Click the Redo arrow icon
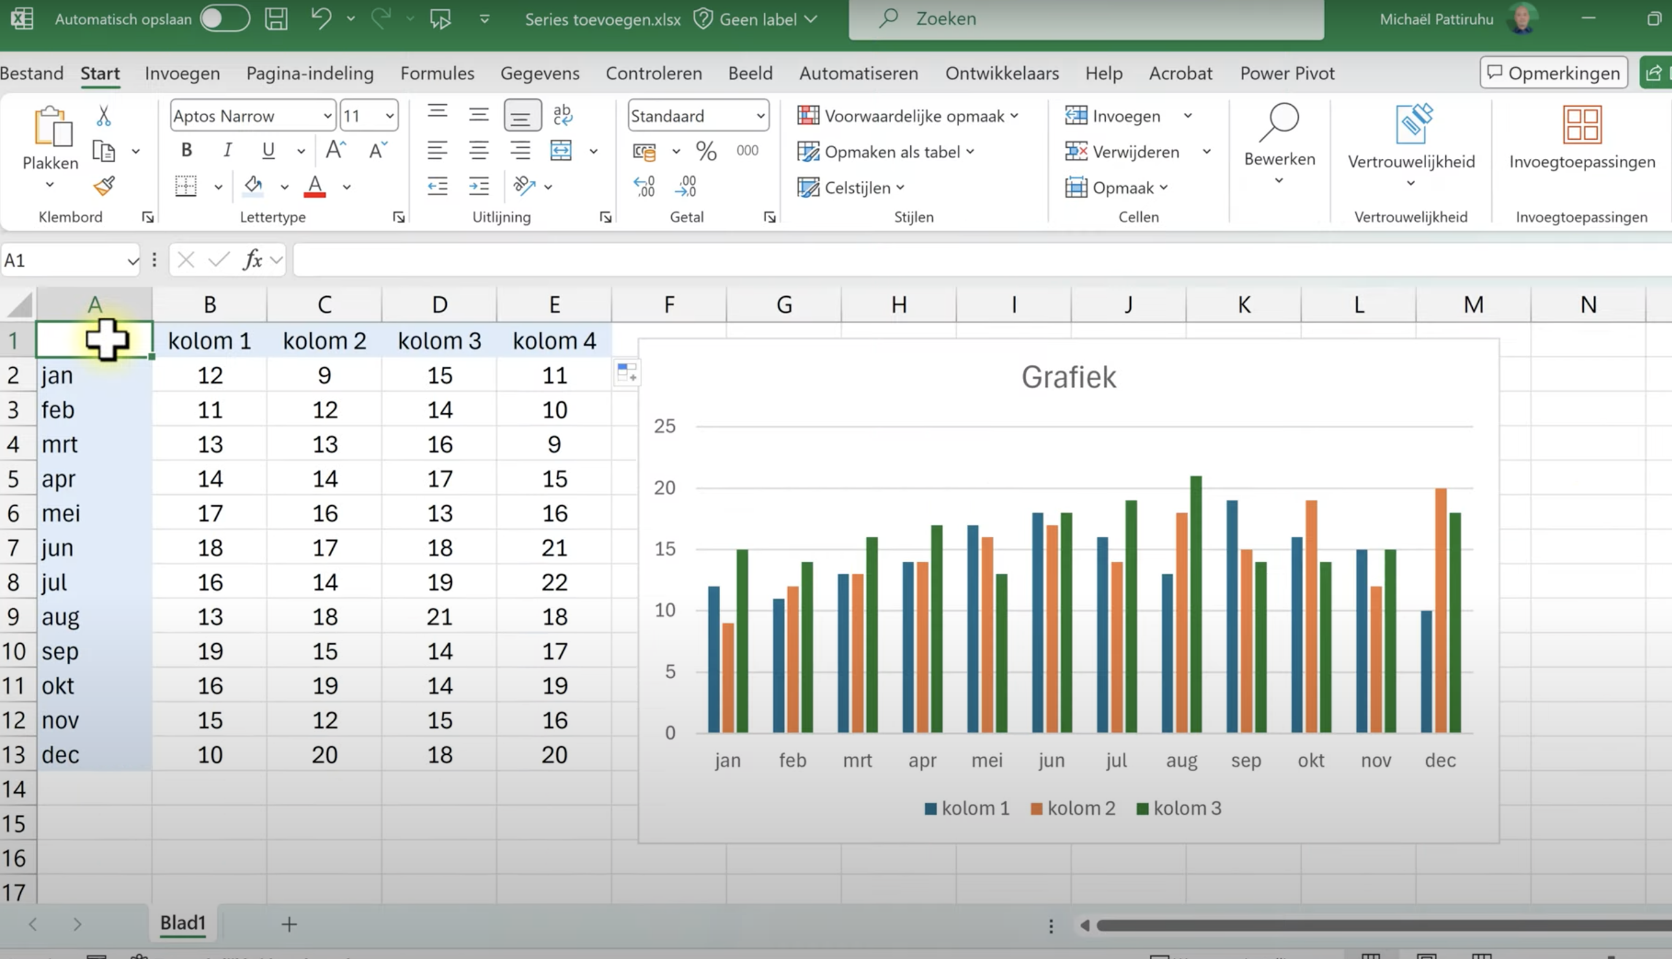This screenshot has height=959, width=1672. click(381, 18)
